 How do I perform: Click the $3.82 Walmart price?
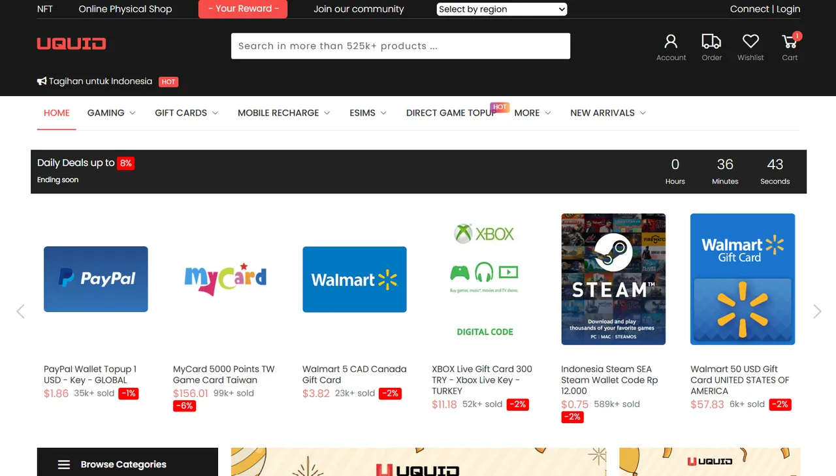pyautogui.click(x=316, y=394)
